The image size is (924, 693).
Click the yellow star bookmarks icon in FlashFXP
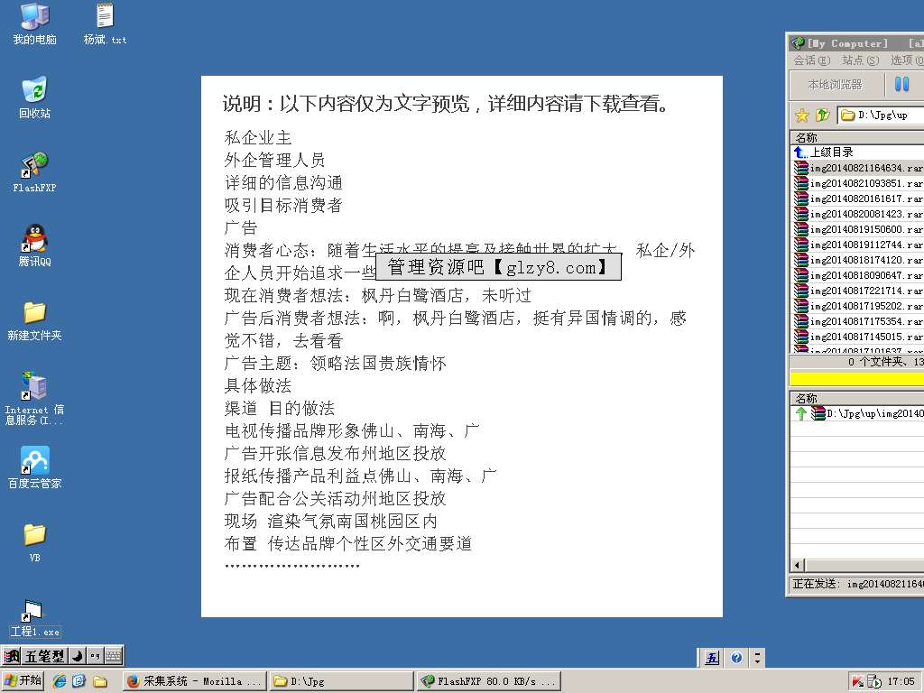click(802, 115)
